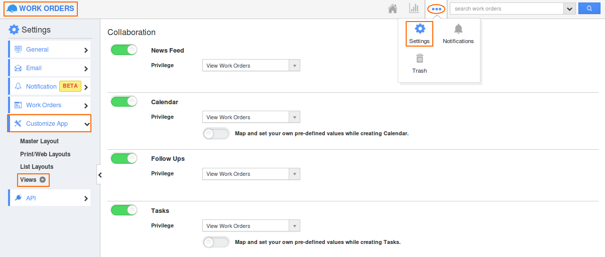Click the API plug icon in the sidebar
Screen dimensions: 605x257
18,198
